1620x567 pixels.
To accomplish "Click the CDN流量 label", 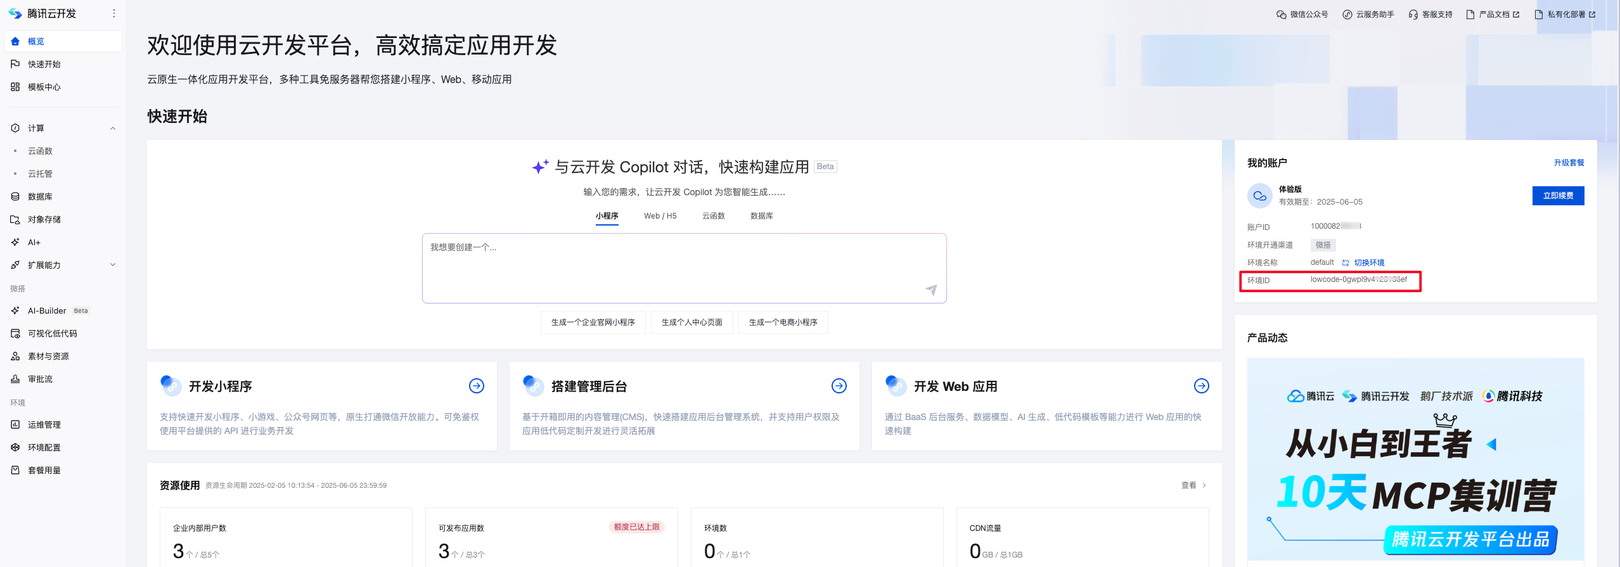I will point(986,528).
